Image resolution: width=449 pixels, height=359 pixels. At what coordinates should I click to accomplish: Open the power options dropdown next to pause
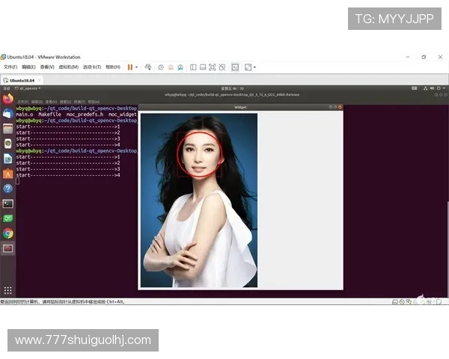click(x=136, y=67)
